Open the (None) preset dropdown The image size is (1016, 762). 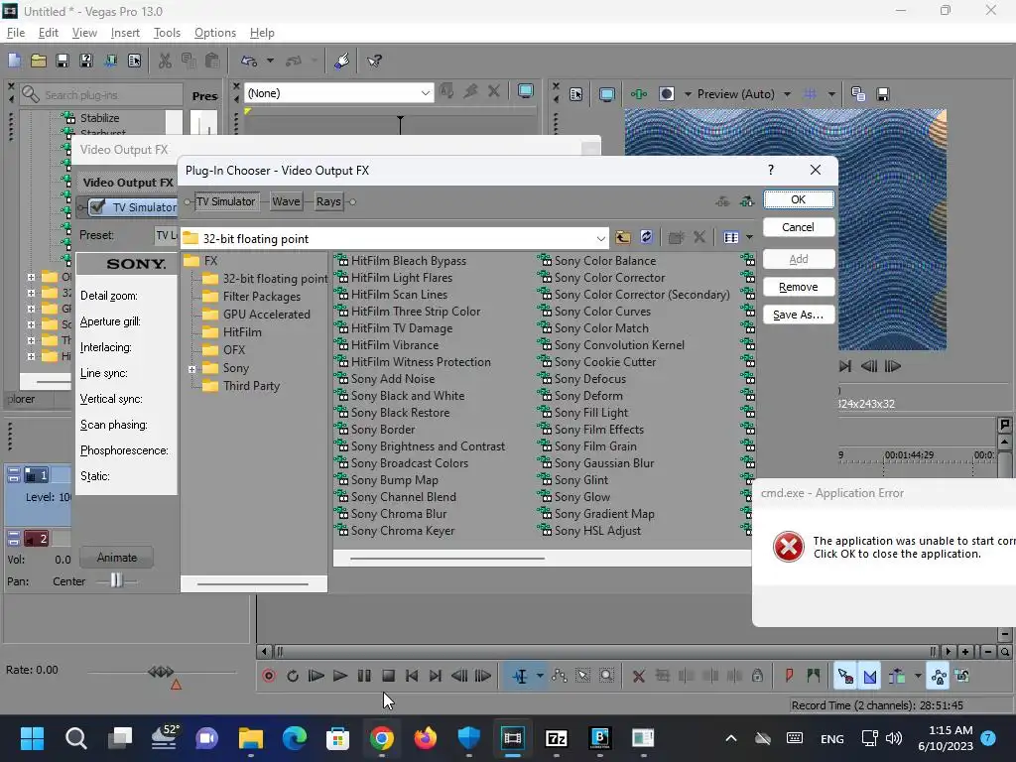tap(425, 93)
